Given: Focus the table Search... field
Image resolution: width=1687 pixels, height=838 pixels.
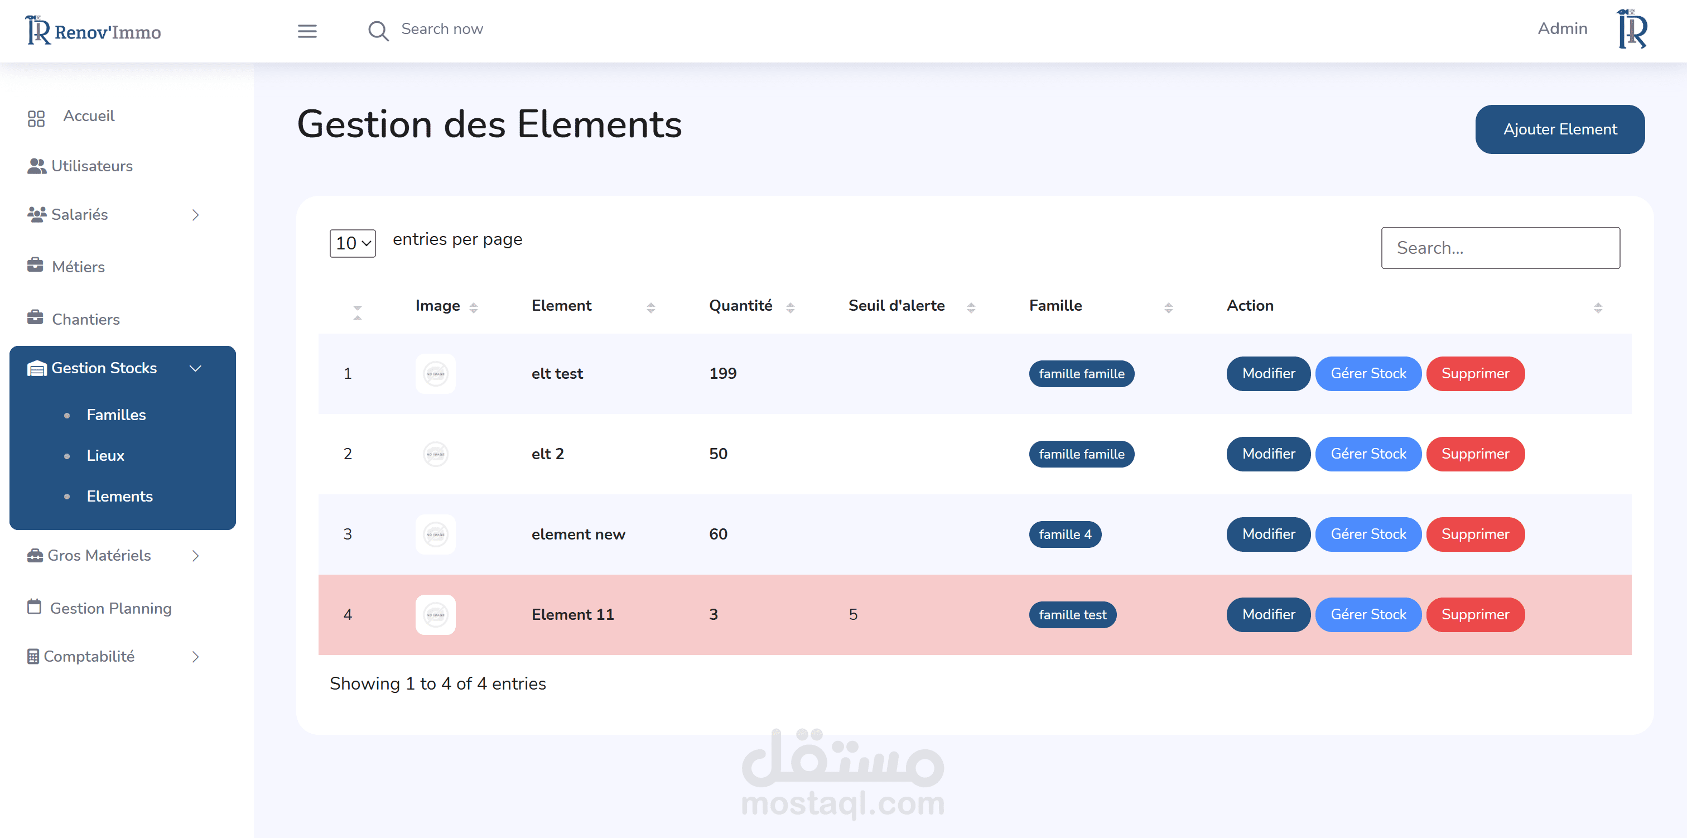Looking at the screenshot, I should [x=1500, y=248].
